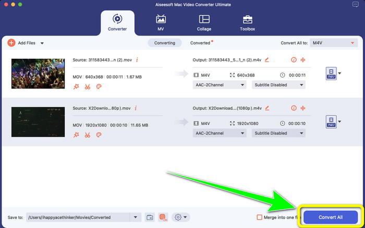Click the 1.67 MB file size
365x228 pixels.
click(x=134, y=77)
